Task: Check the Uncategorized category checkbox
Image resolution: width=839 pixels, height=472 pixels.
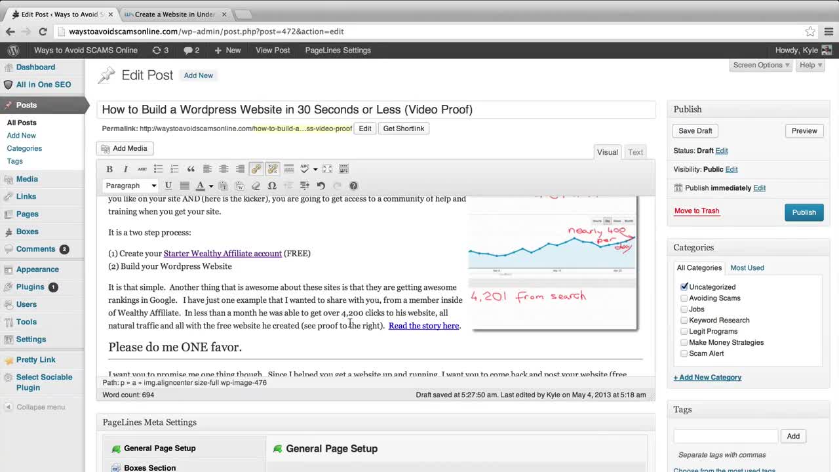Action: click(x=684, y=286)
